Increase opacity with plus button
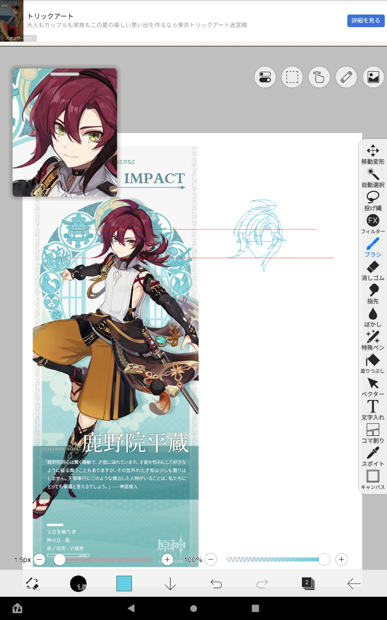This screenshot has height=620, width=387. point(342,559)
